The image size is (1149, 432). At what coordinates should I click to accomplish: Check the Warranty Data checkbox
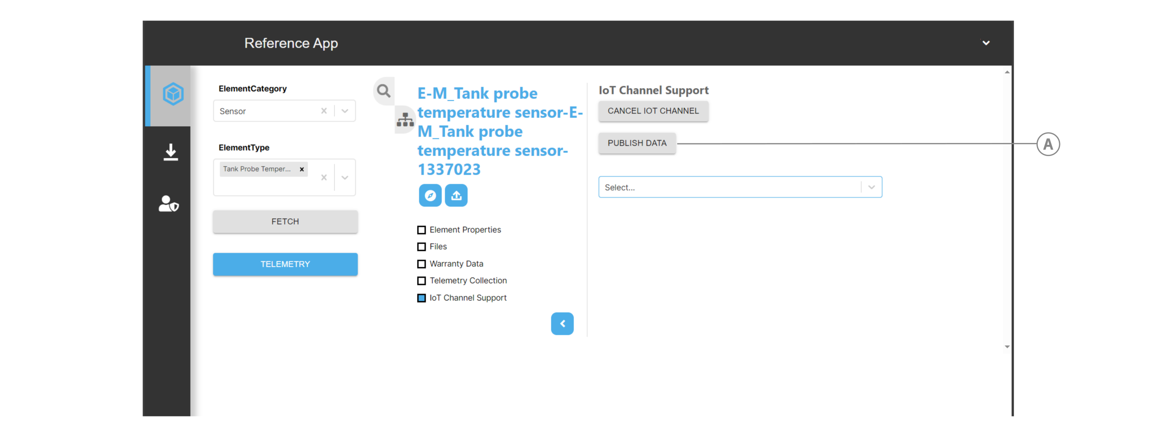click(422, 264)
